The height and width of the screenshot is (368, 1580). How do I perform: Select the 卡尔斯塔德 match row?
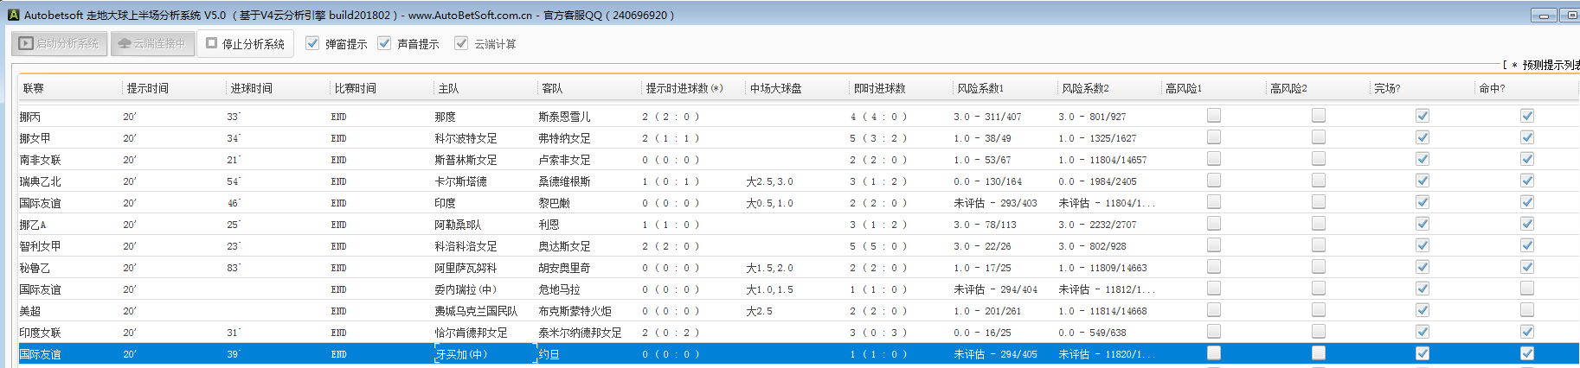[460, 181]
